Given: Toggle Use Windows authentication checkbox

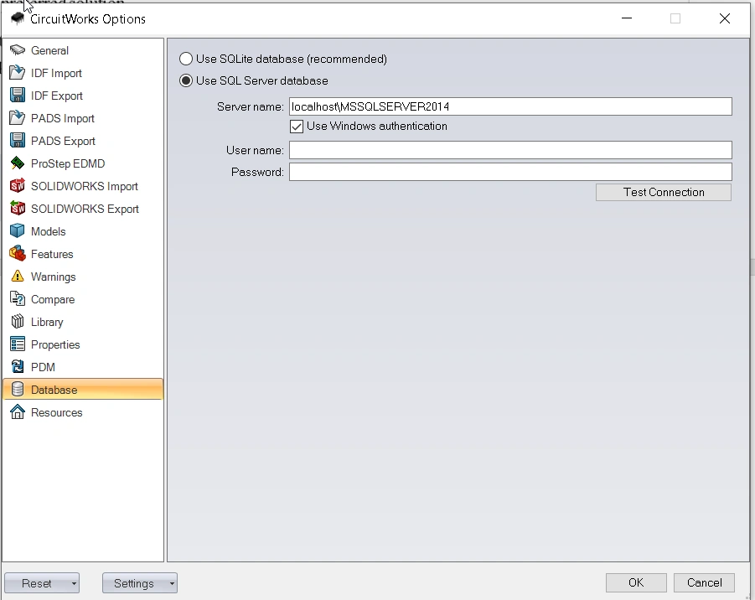Looking at the screenshot, I should 297,127.
